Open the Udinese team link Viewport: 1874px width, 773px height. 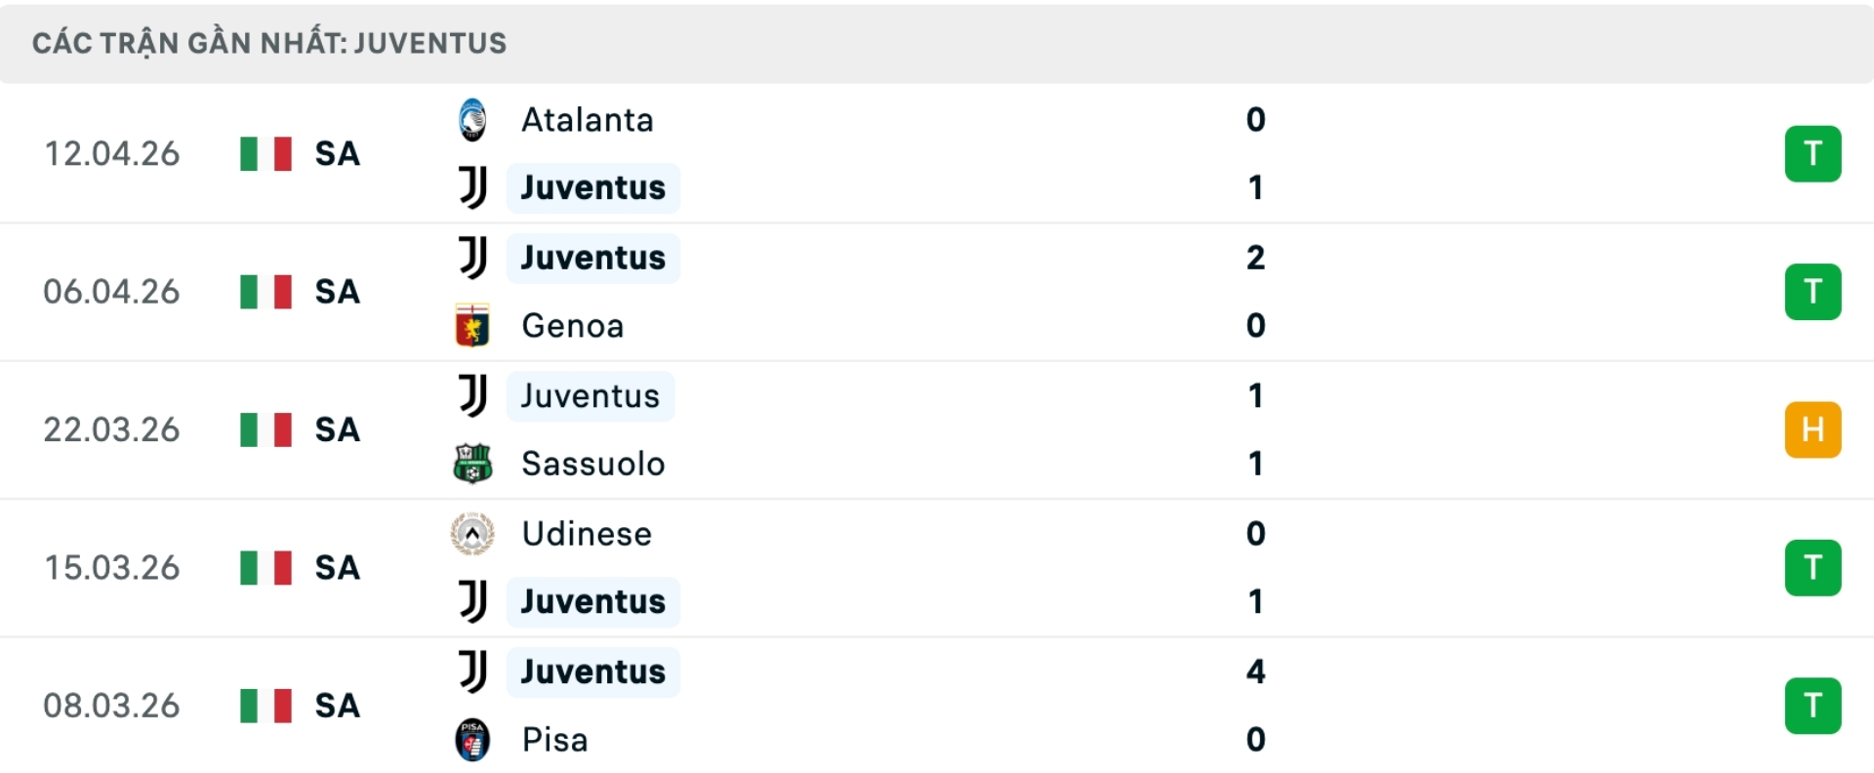[586, 534]
